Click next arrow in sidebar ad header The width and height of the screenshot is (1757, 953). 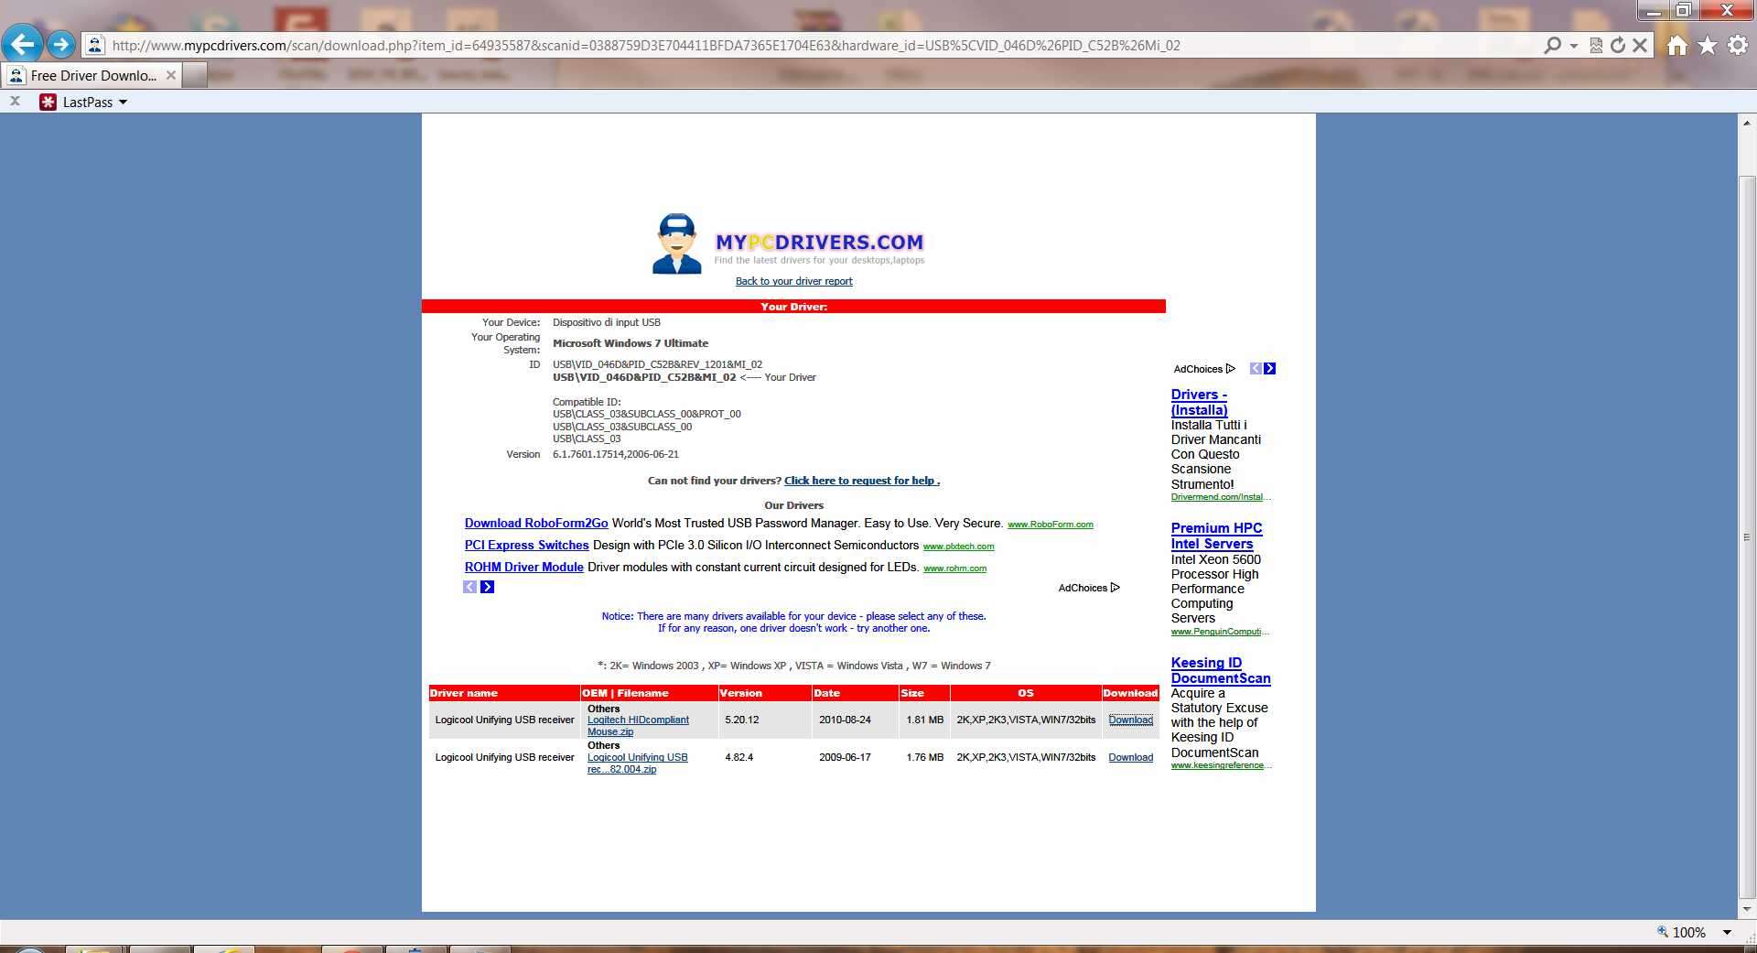click(1269, 368)
